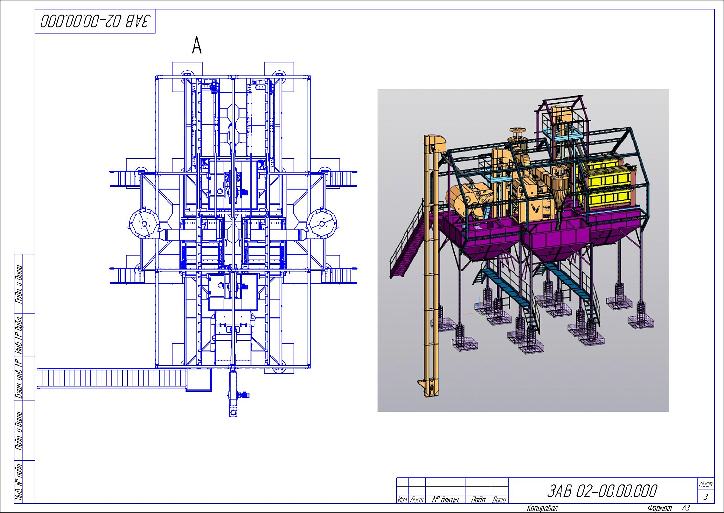724x513 pixels.
Task: Click the Лист header above sheet number
Action: point(706,484)
